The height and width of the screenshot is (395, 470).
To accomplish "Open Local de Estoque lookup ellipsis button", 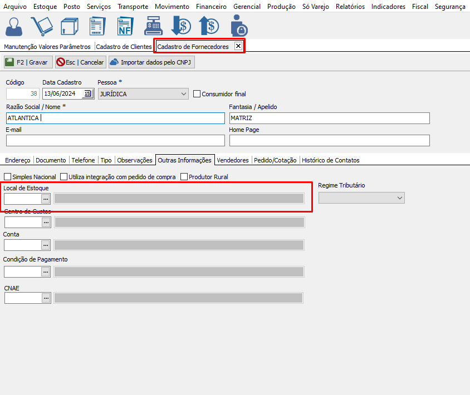I will point(46,199).
